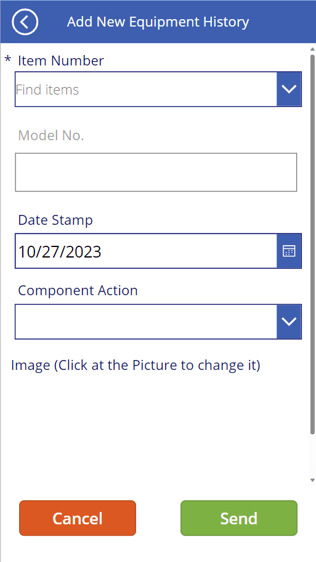Viewport: 316px width, 562px height.
Task: Open the calendar picker for Date Stamp
Action: pyautogui.click(x=289, y=251)
